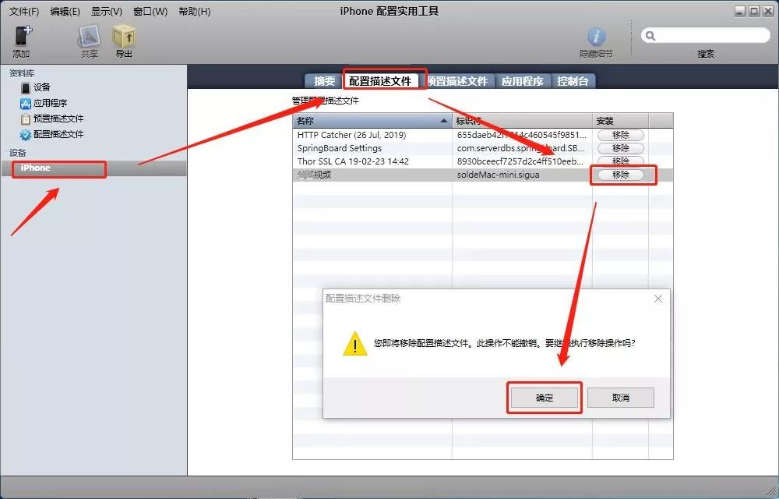This screenshot has height=499, width=779.
Task: Click the 标识符 column header
Action: click(x=522, y=121)
